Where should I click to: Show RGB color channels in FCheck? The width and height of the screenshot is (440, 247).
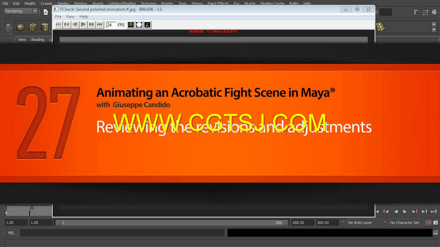(131, 25)
